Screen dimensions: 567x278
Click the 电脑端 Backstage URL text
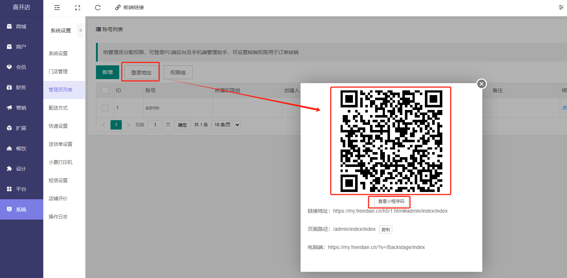377,247
